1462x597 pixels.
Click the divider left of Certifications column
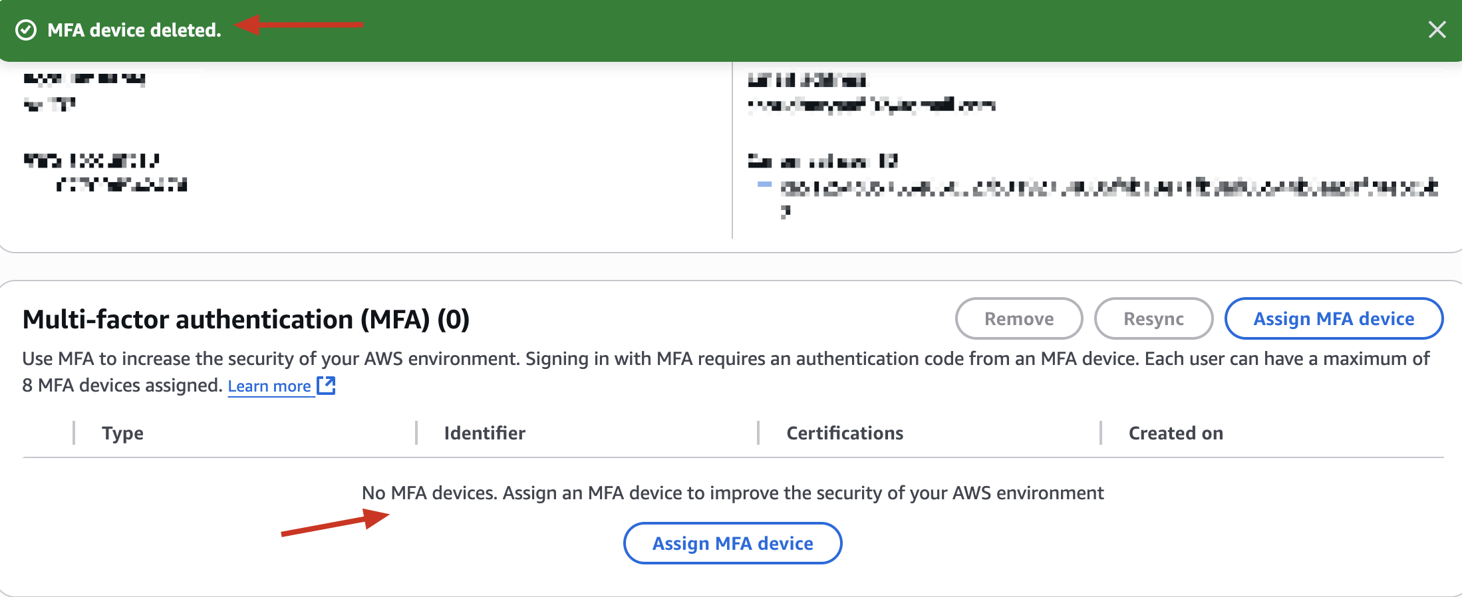(758, 433)
